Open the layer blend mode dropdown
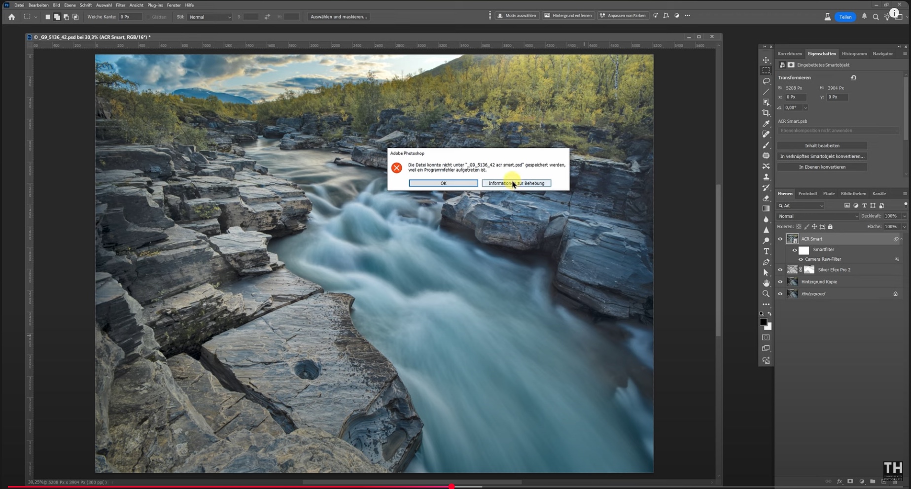 point(818,216)
